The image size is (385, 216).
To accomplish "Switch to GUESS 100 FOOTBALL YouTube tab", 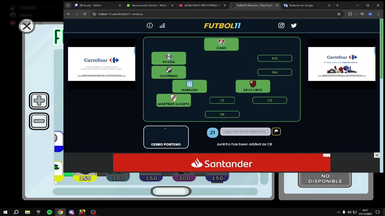I will tap(202, 5).
